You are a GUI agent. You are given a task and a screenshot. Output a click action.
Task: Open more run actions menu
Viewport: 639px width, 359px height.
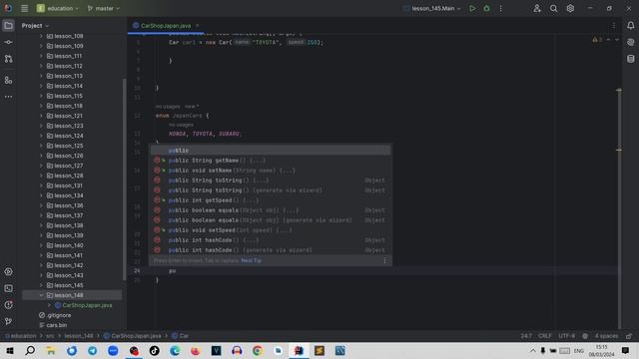pos(501,8)
